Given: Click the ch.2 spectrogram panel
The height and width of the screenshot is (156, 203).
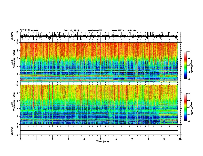Looking at the screenshot, I should click(x=99, y=105).
